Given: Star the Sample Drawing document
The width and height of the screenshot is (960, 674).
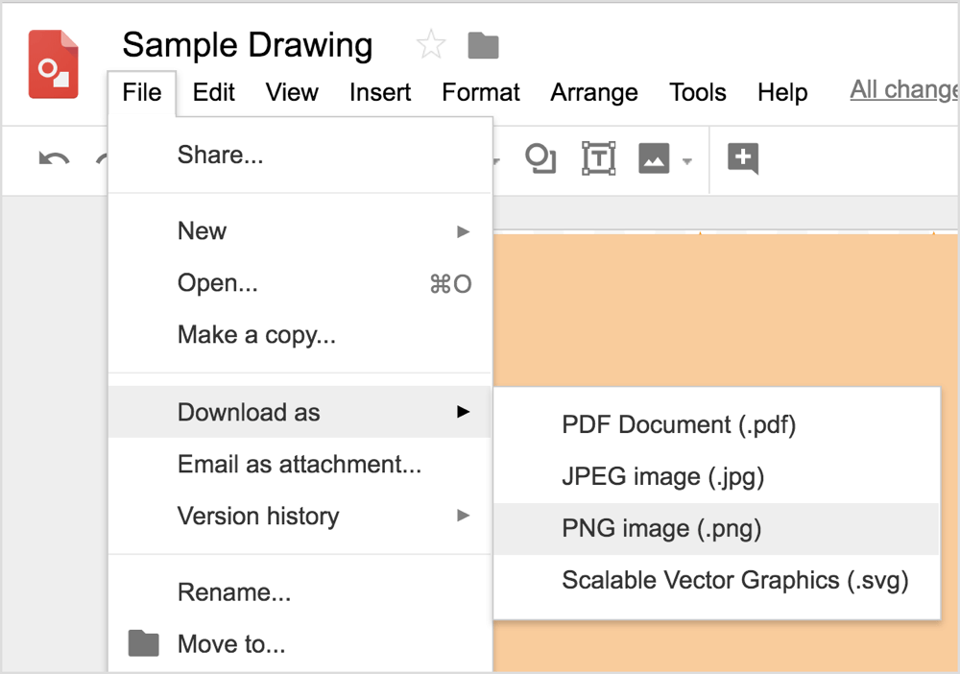Looking at the screenshot, I should 431,45.
